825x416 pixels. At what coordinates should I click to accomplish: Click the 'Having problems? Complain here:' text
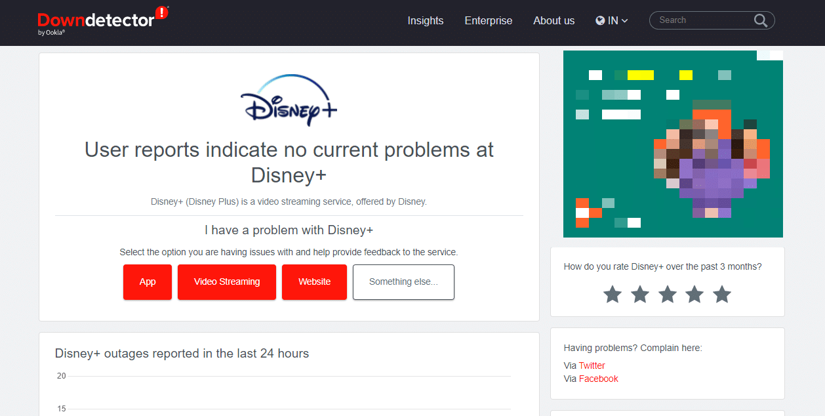coord(633,348)
